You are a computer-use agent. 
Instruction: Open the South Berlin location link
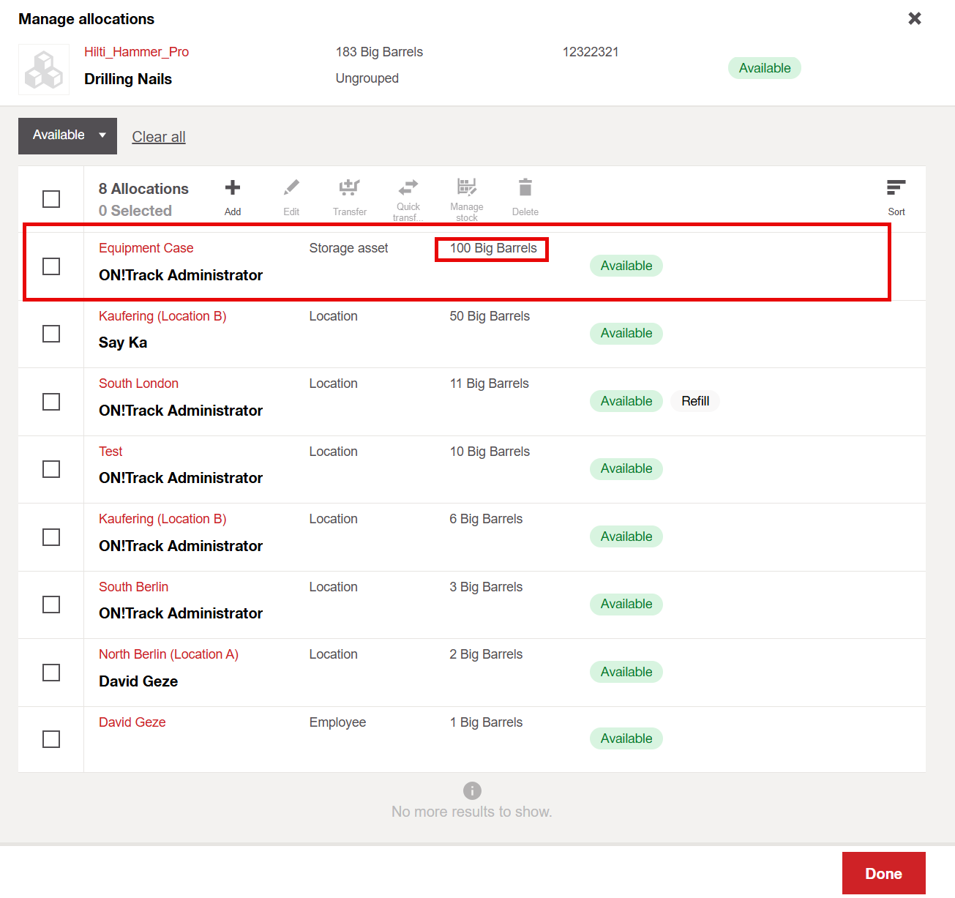(x=133, y=587)
